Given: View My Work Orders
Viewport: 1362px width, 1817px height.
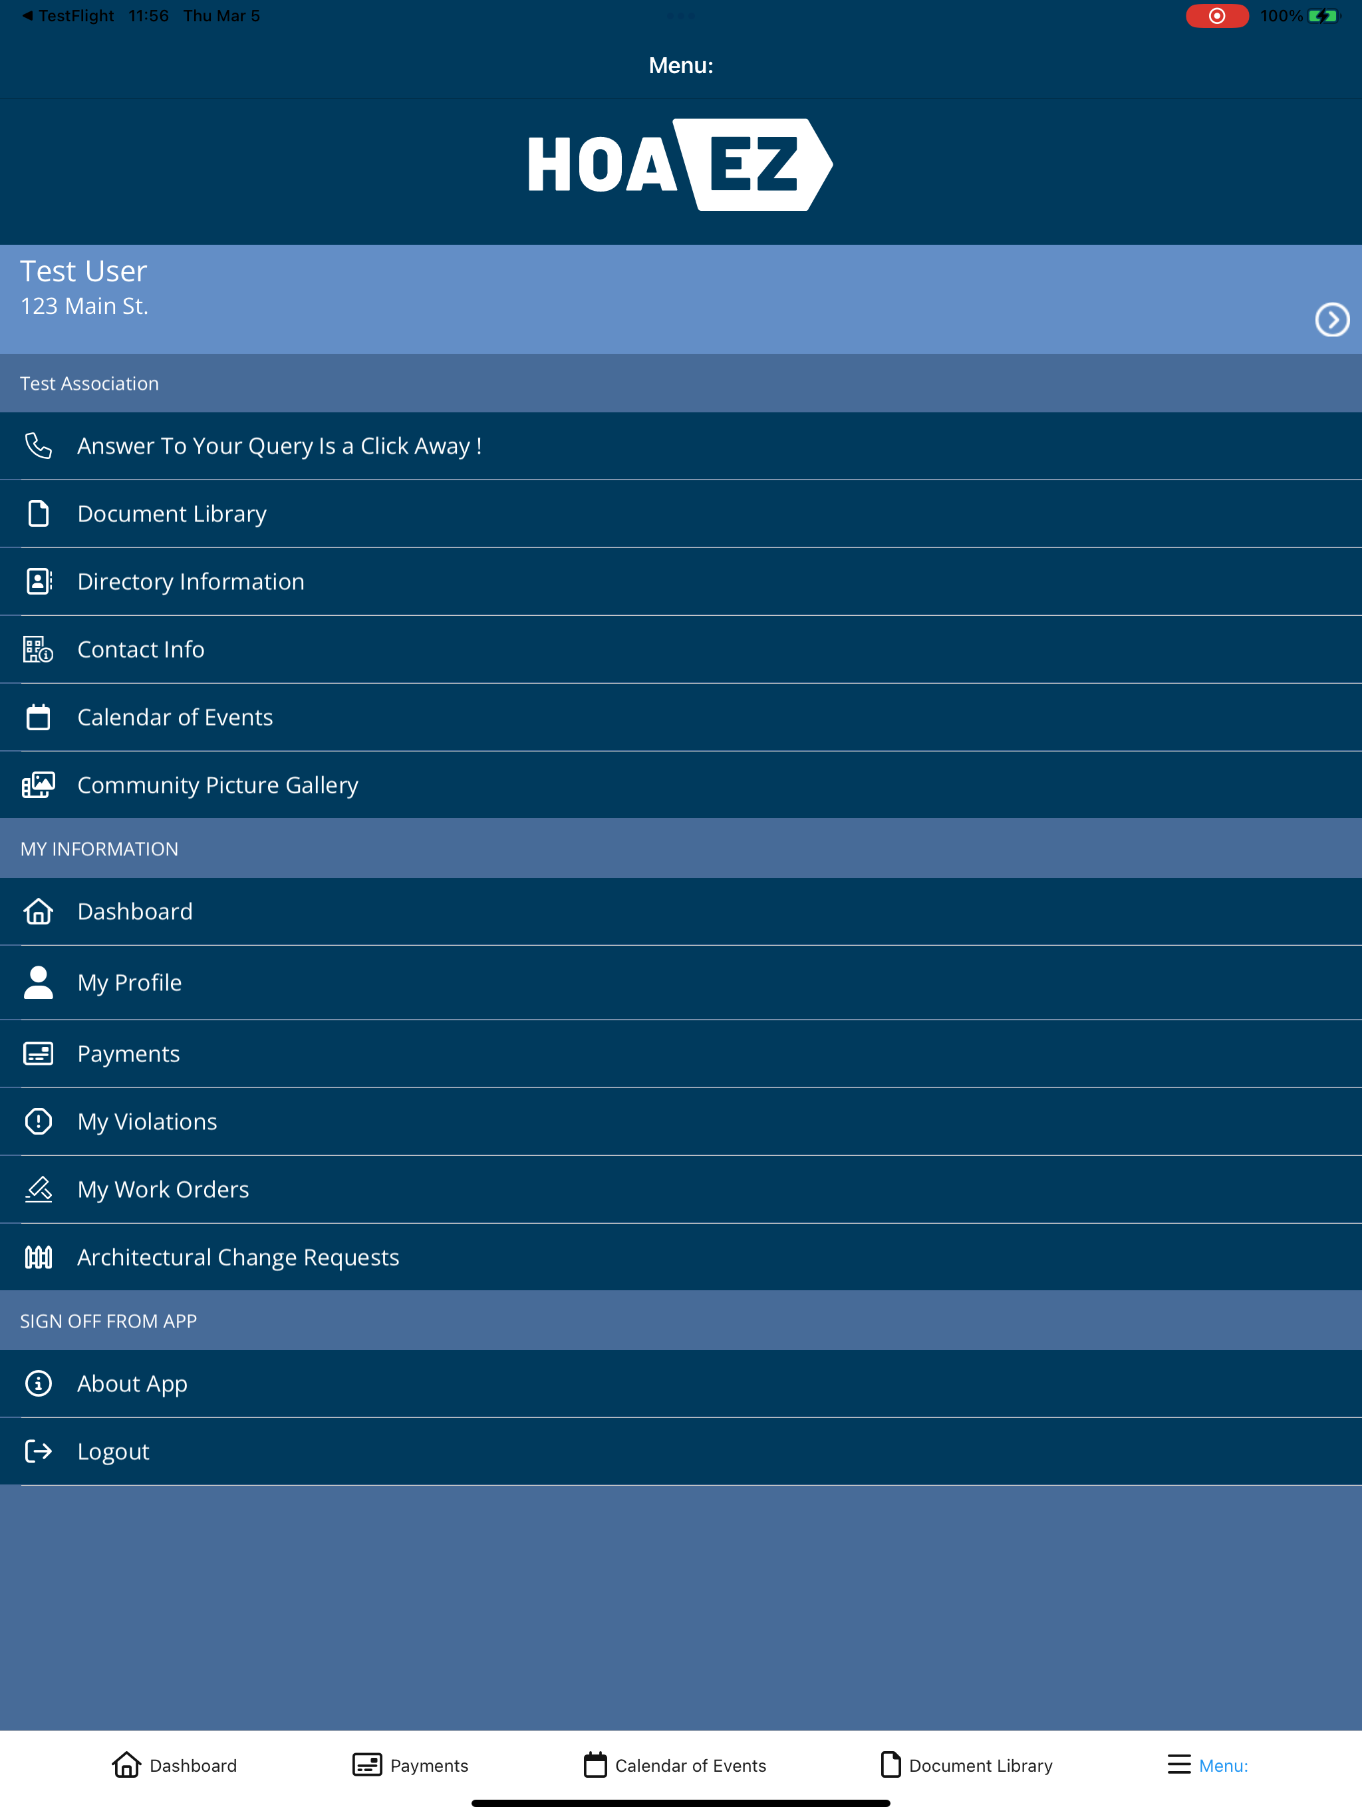Looking at the screenshot, I should pyautogui.click(x=681, y=1189).
